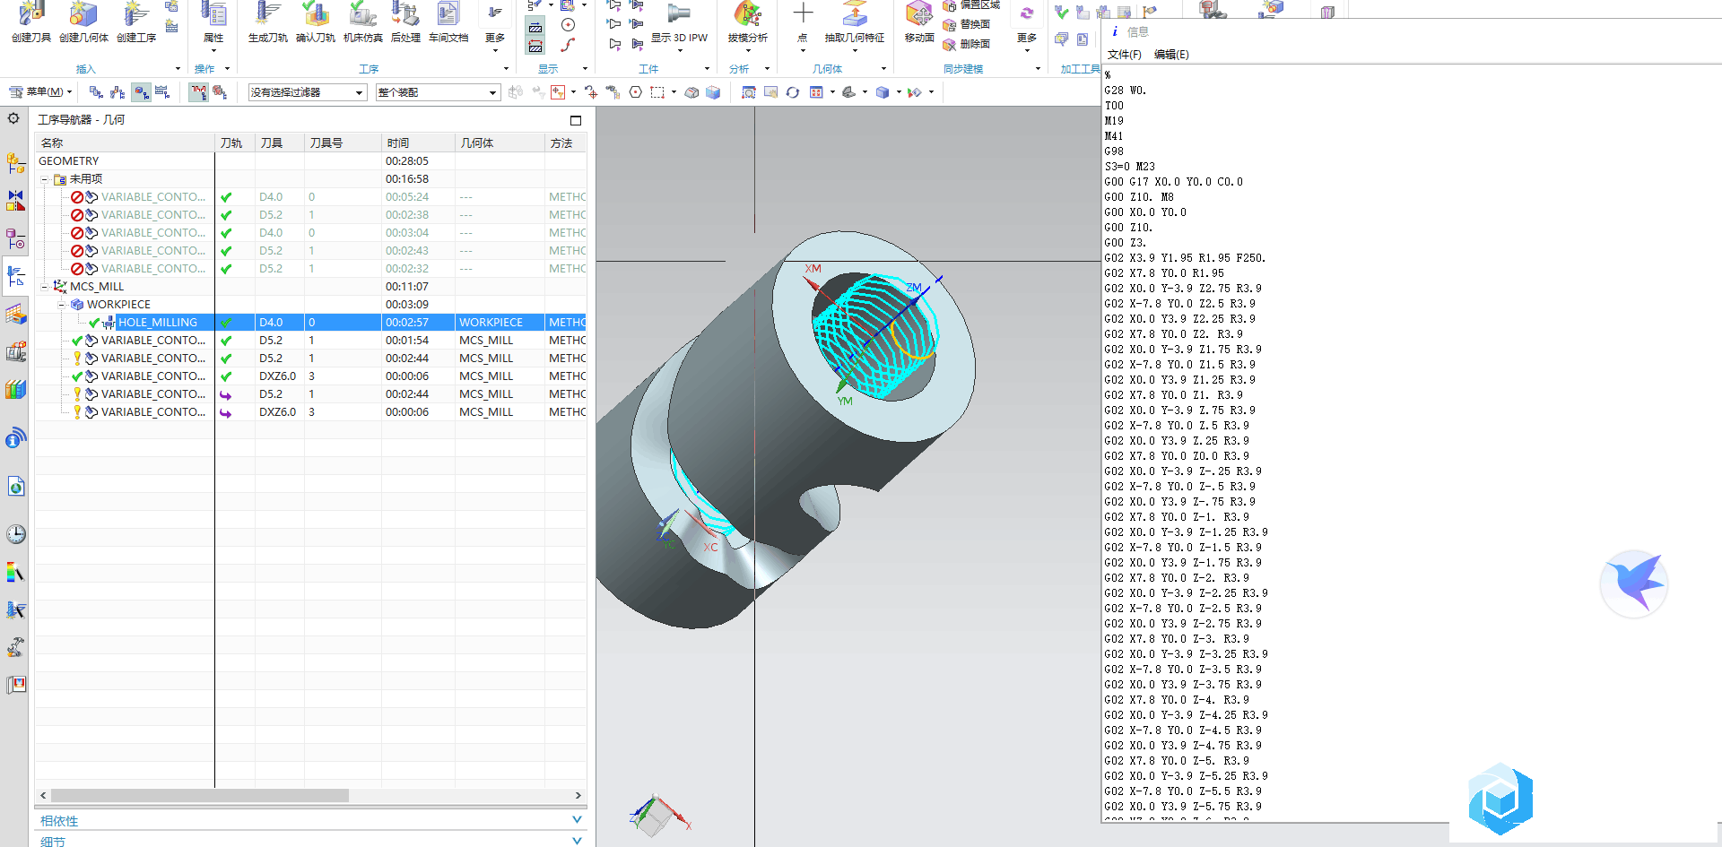This screenshot has width=1722, height=847.
Task: Maximize the operation navigator panel
Action: pyautogui.click(x=576, y=120)
